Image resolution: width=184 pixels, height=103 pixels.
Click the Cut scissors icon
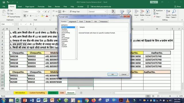tap(8, 11)
